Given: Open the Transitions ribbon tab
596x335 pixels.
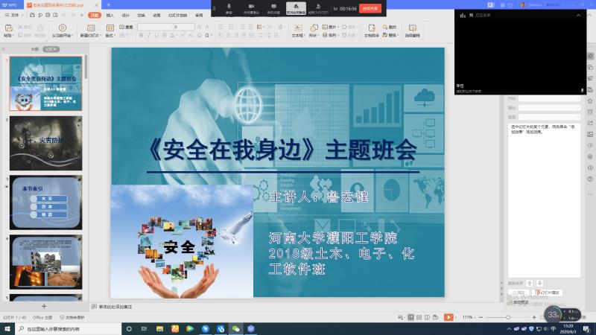Looking at the screenshot, I should click(141, 15).
